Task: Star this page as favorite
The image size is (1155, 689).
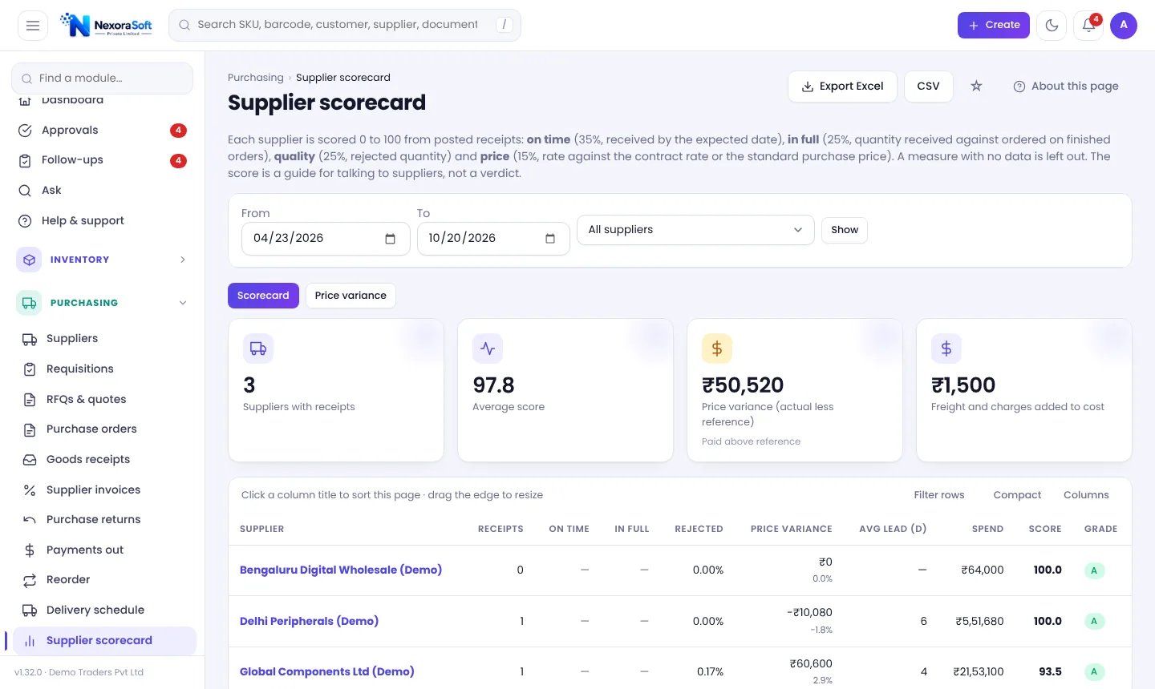Action: pyautogui.click(x=976, y=86)
